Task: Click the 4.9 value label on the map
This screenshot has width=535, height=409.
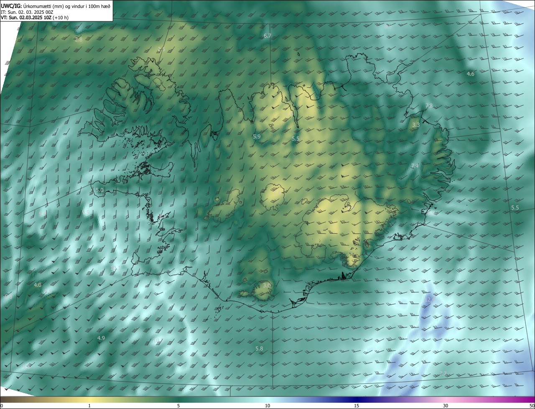Action: pyautogui.click(x=101, y=338)
